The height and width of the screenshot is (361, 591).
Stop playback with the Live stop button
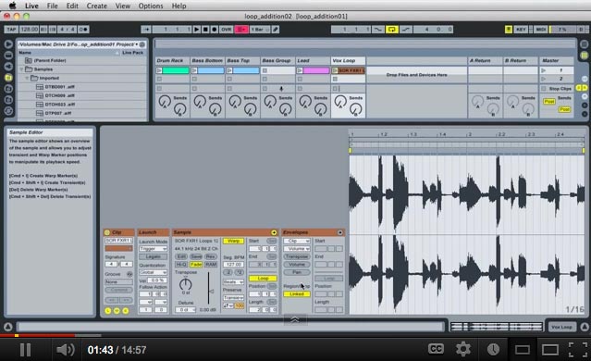pos(205,29)
